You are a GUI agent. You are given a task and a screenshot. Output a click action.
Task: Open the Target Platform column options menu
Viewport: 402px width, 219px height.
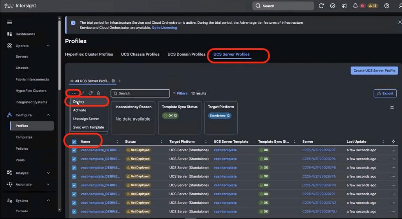[206, 141]
